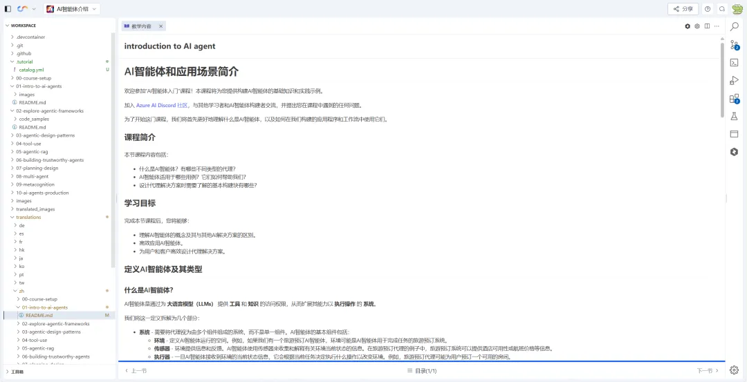Expand the translated_images folder
747x382 pixels.
35,209
